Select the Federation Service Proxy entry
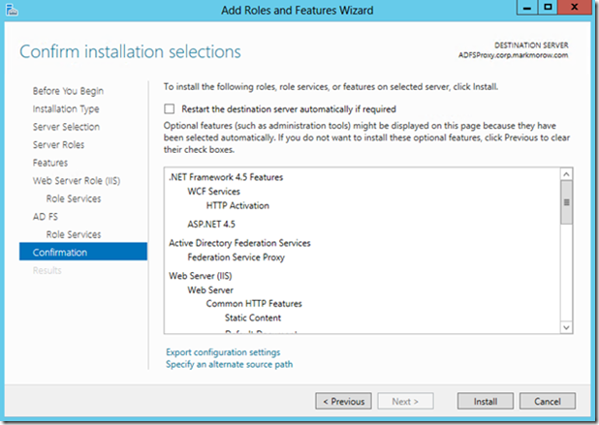 tap(236, 258)
